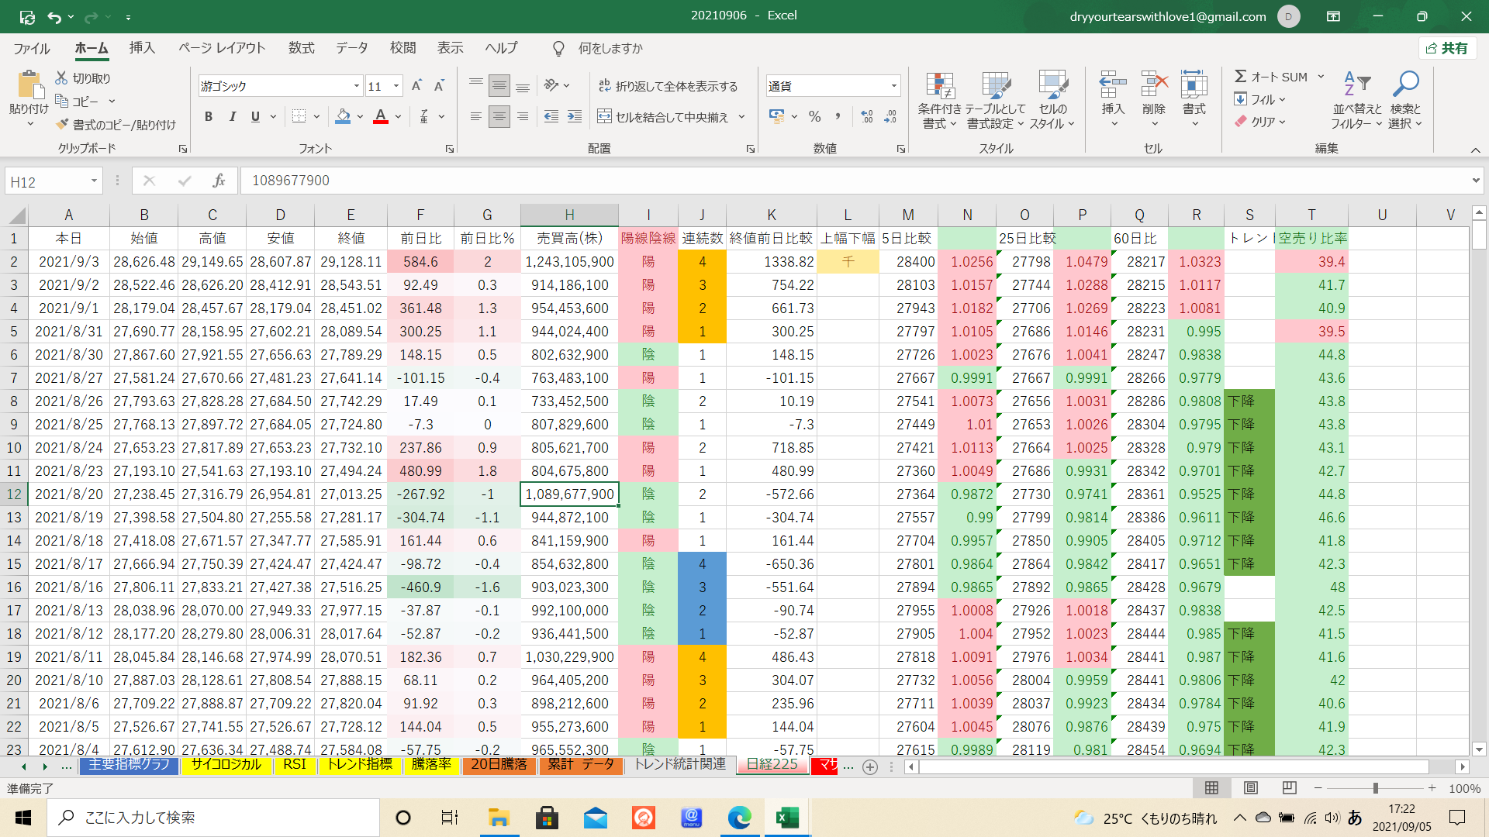Open the font name dropdown

(x=356, y=86)
